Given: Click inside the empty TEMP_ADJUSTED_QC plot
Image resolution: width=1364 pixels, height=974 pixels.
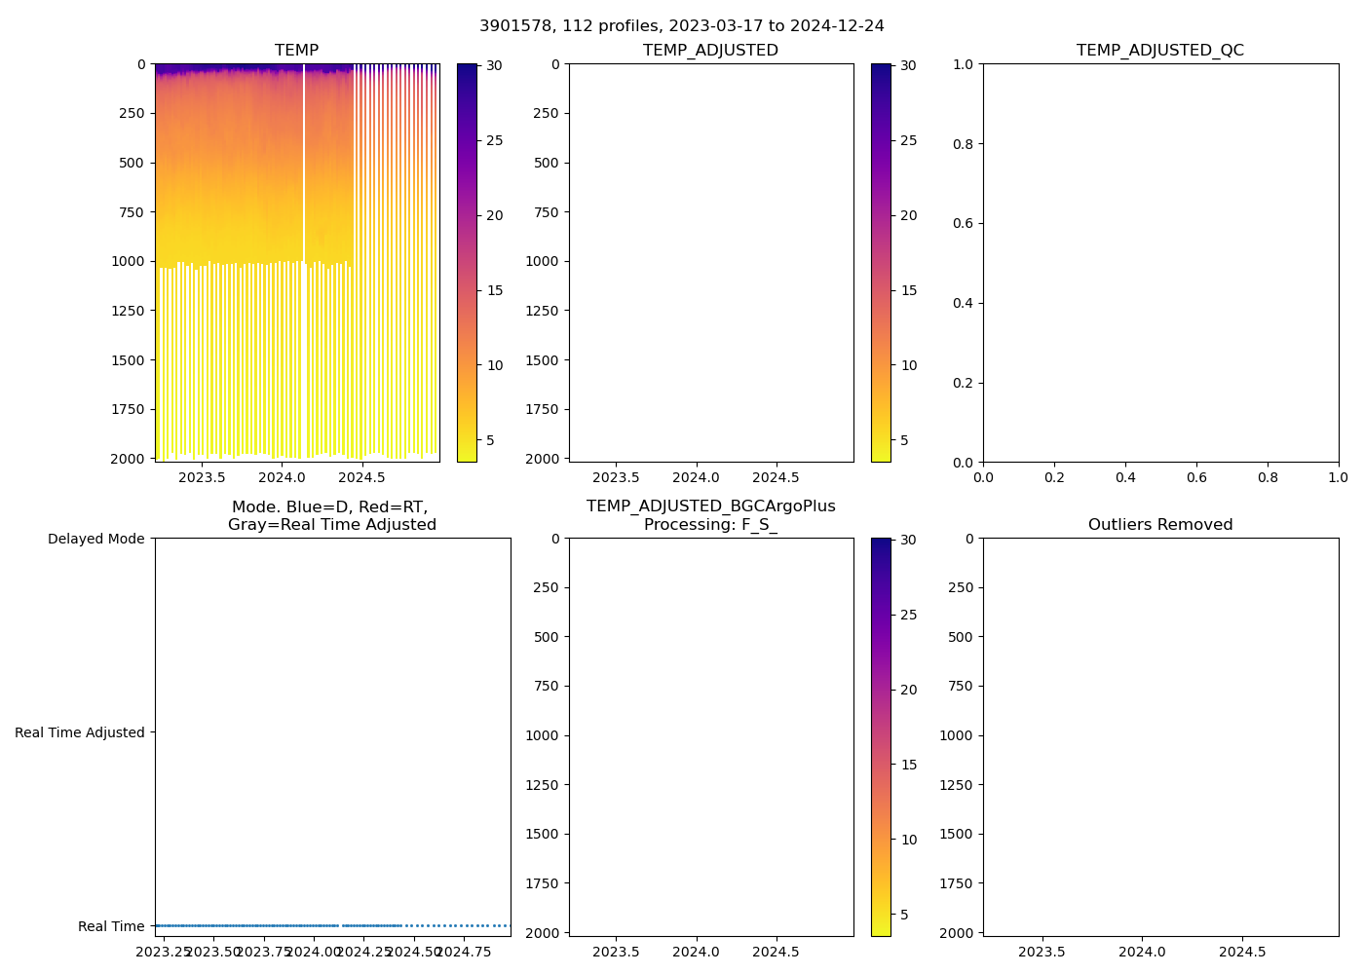Looking at the screenshot, I should point(1159,263).
